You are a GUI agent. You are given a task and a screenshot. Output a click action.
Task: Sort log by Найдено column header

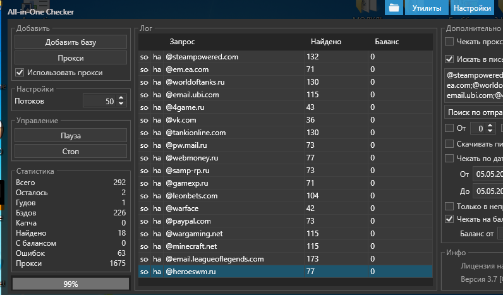[x=326, y=42]
